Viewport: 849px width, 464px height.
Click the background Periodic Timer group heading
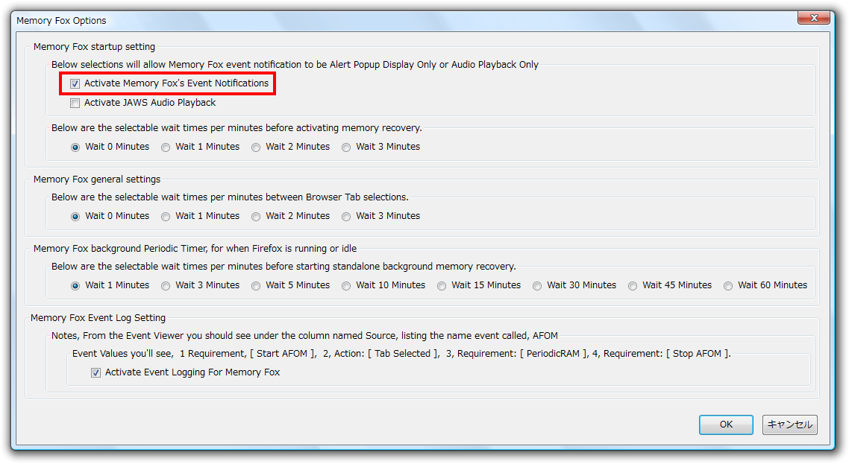coord(195,248)
